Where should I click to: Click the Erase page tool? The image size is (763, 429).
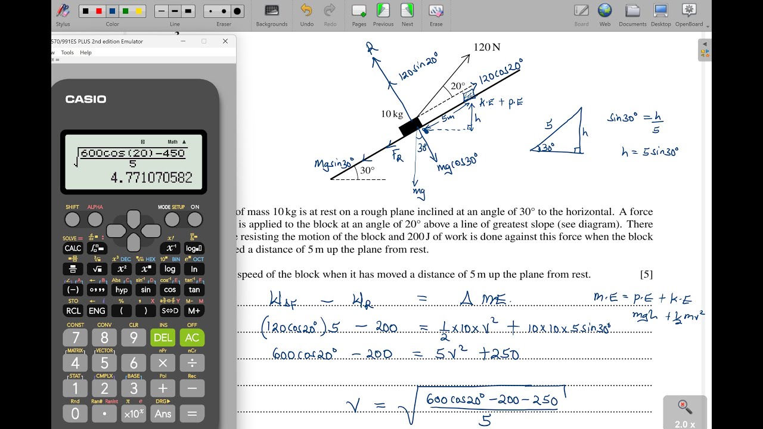tap(436, 15)
